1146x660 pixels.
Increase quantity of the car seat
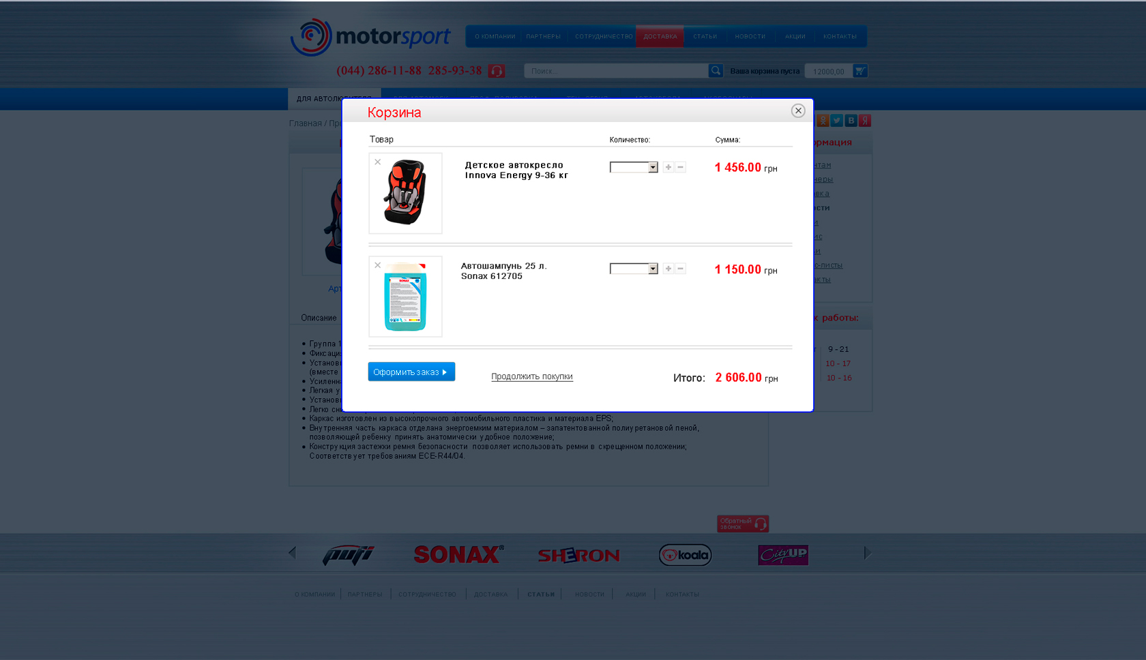coord(668,167)
